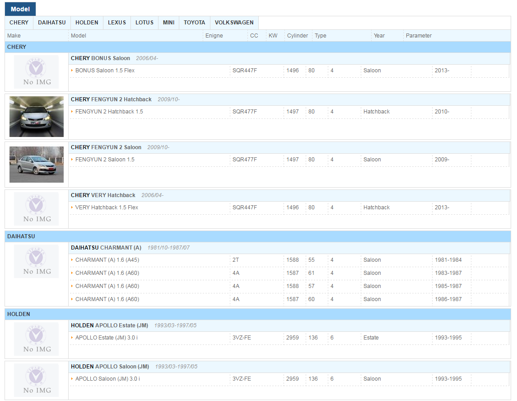Viewport: 517px width, 401px height.
Task: Select the DAIHATSU make tab
Action: pos(52,23)
